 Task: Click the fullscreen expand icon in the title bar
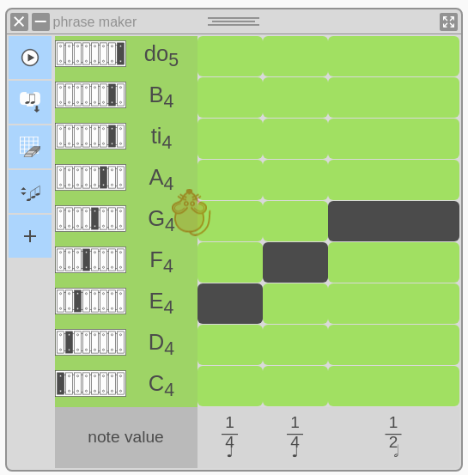click(x=448, y=21)
